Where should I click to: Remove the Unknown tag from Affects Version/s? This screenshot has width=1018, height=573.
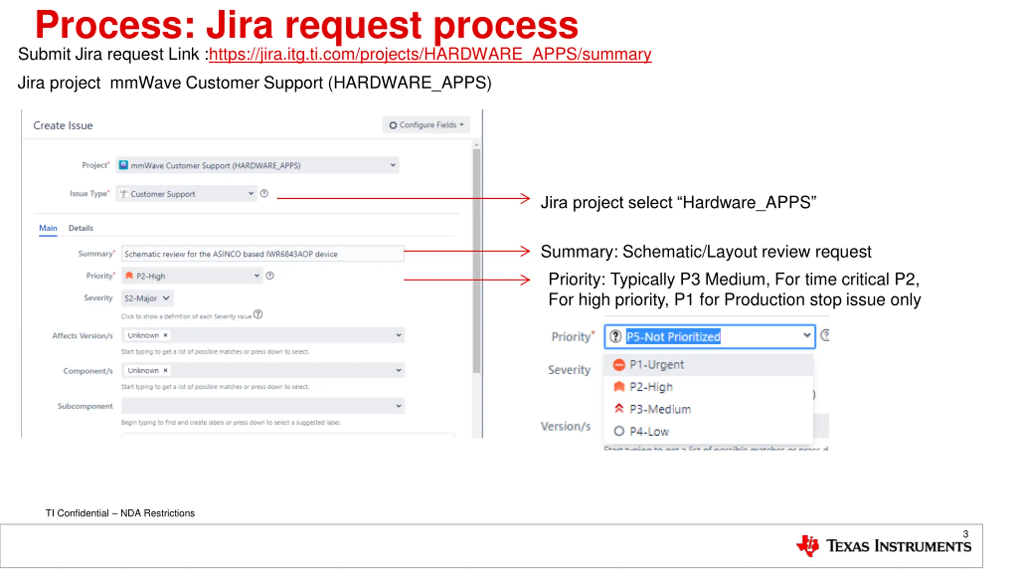pos(165,335)
